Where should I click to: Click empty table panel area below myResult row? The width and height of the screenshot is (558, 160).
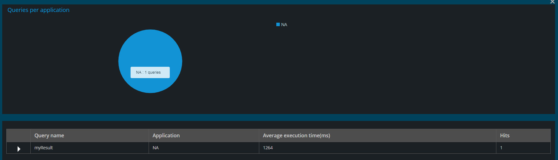coord(279,157)
